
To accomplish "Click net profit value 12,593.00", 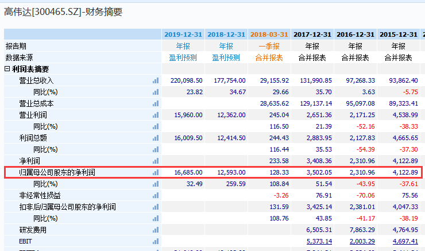I will (231, 172).
